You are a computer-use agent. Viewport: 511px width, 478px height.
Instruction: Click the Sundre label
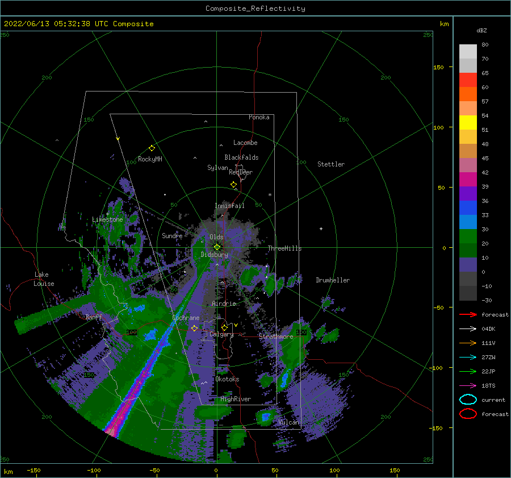pos(172,235)
